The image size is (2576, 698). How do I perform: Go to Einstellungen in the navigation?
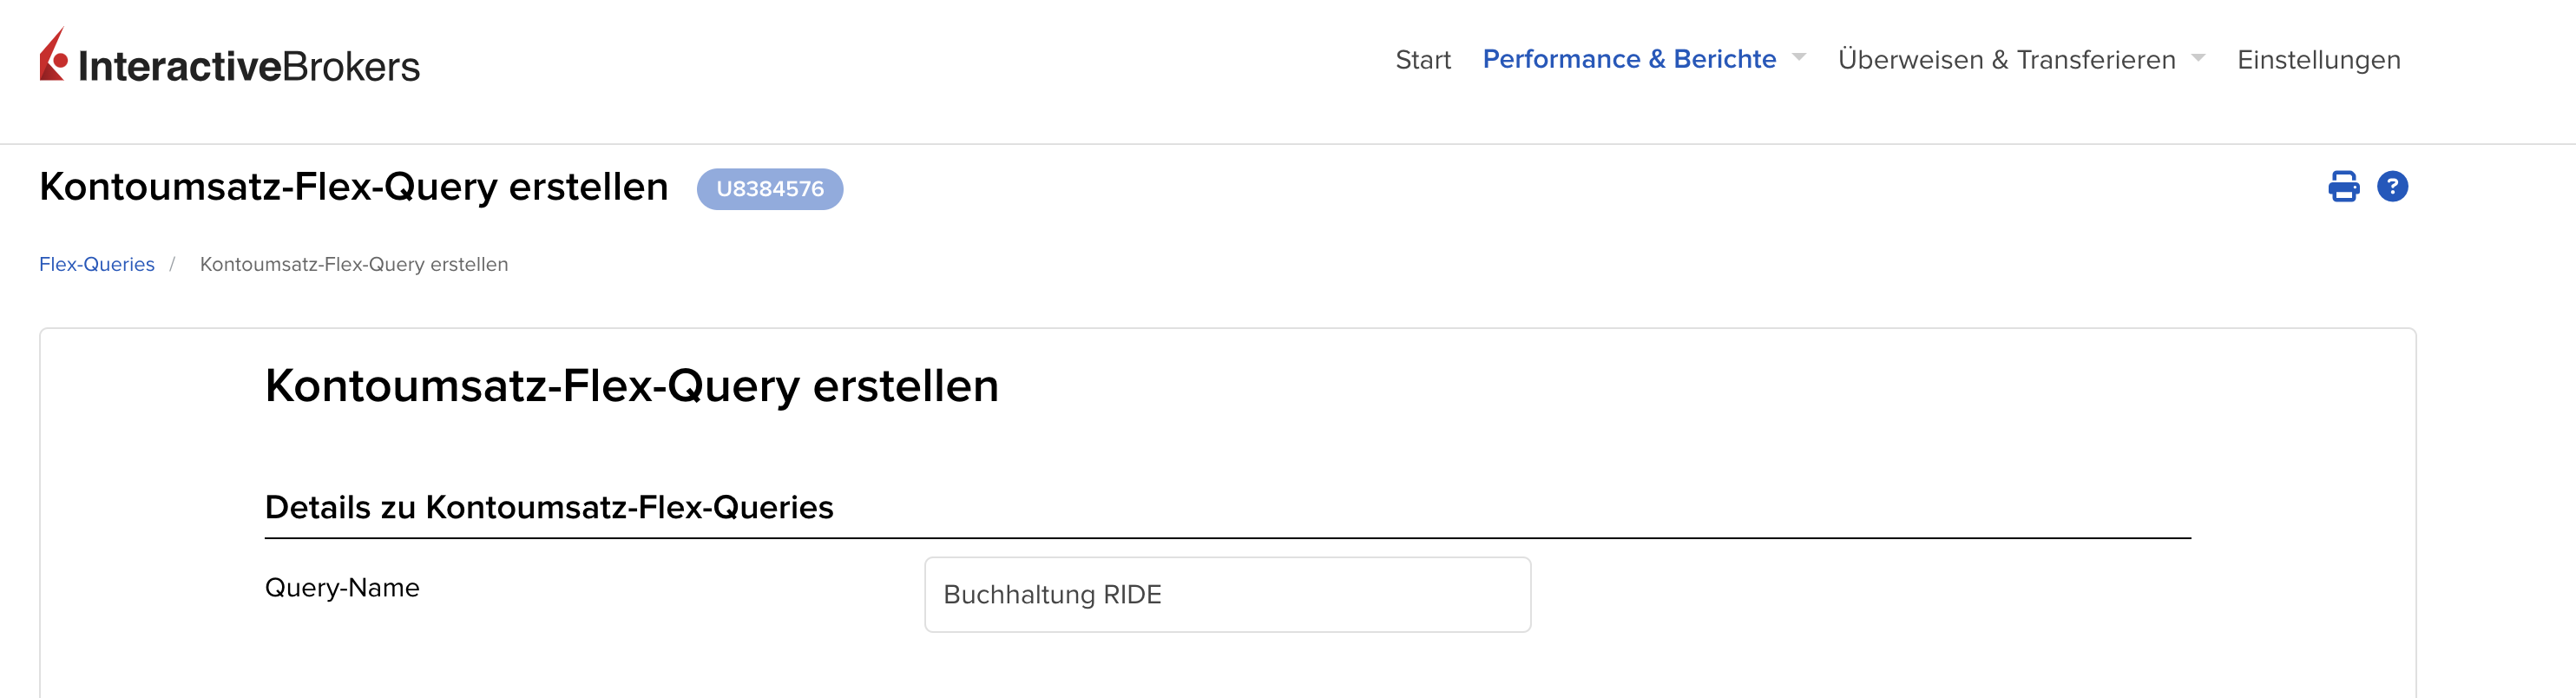(x=2318, y=60)
